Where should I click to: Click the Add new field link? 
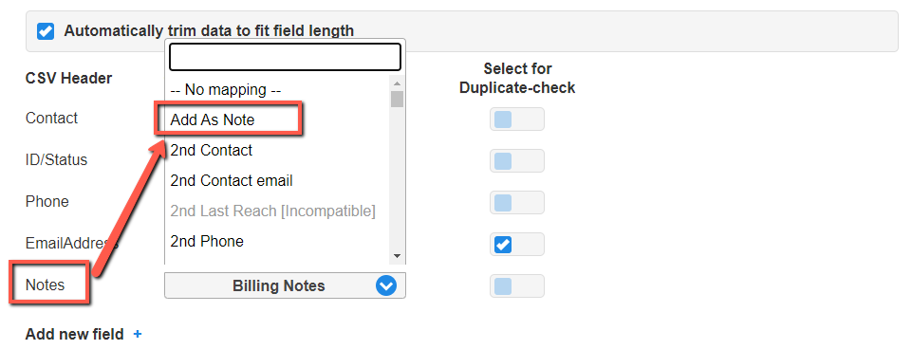tap(74, 335)
